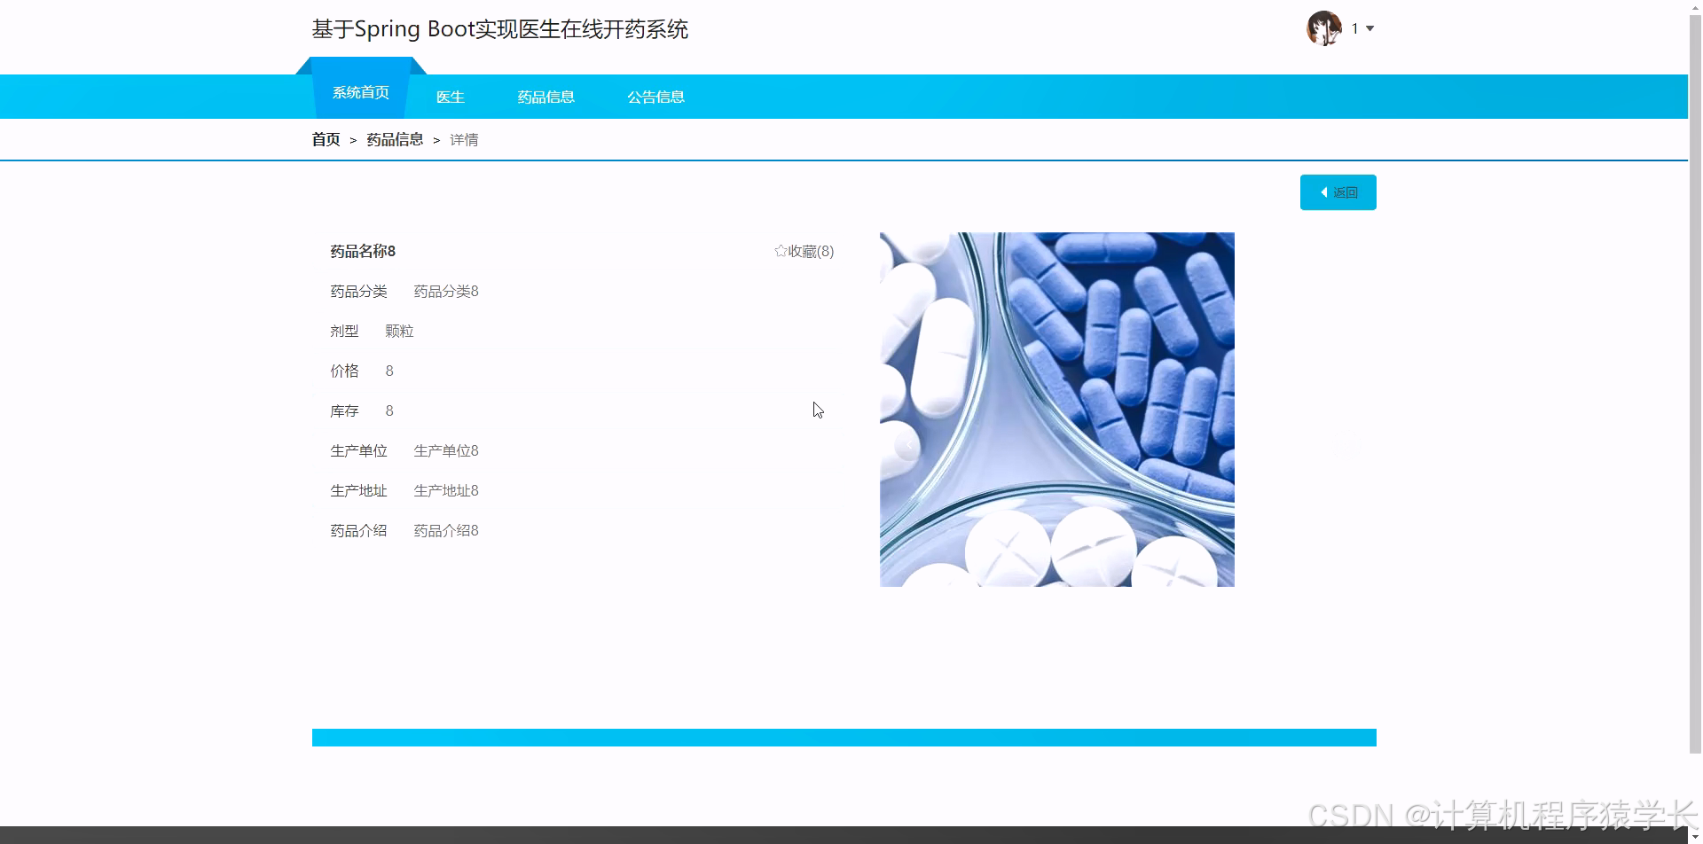The image size is (1703, 844).
Task: Click the 返回 button
Action: (1338, 191)
